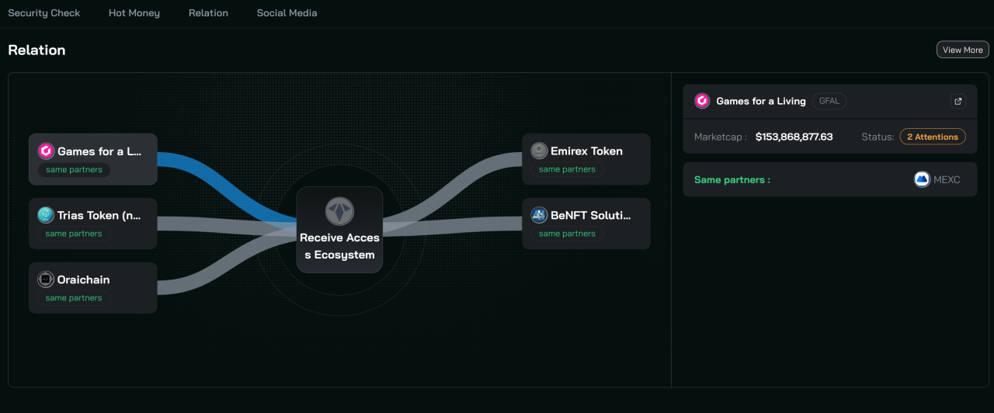Click the MEXC partner label
The image size is (994, 413).
tap(947, 179)
